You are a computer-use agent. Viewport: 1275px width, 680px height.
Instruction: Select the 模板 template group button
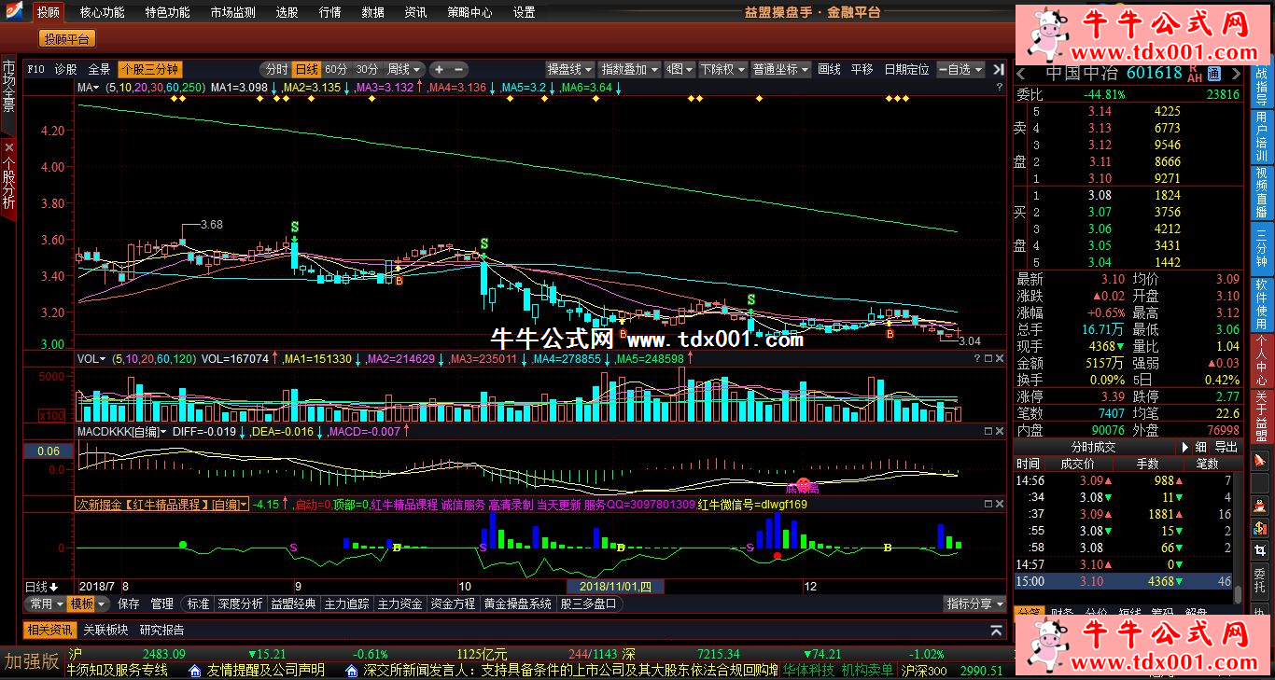click(x=87, y=604)
